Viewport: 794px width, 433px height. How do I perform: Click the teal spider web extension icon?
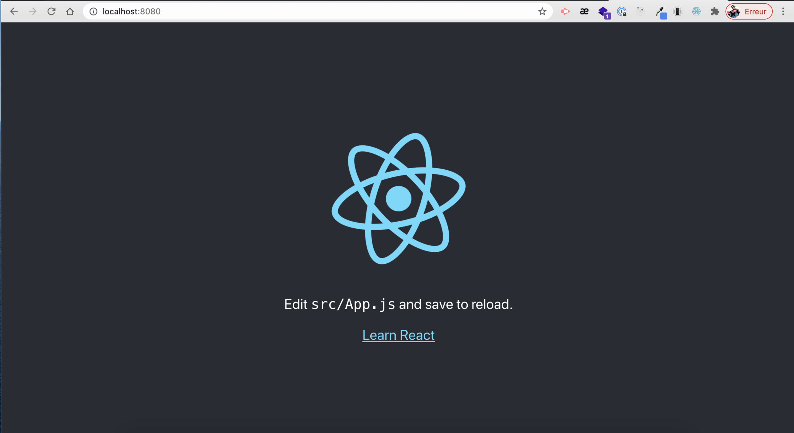[x=696, y=12]
